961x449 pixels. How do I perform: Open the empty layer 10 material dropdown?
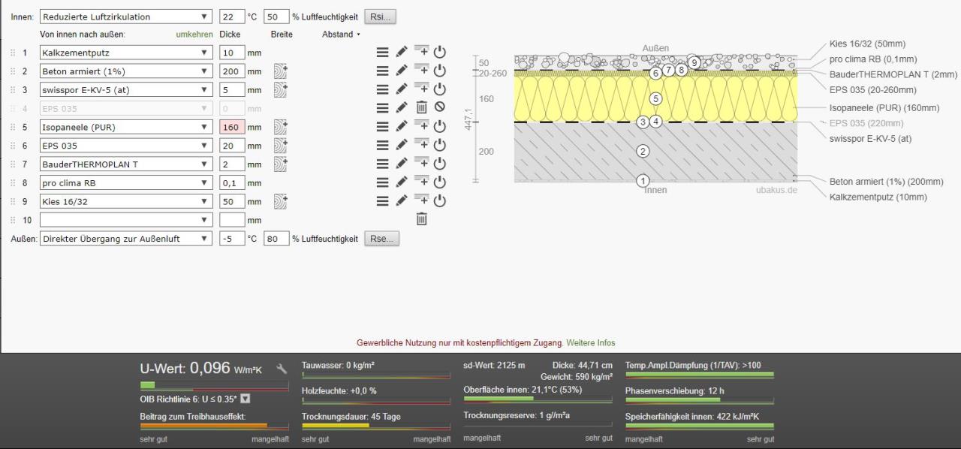[126, 220]
